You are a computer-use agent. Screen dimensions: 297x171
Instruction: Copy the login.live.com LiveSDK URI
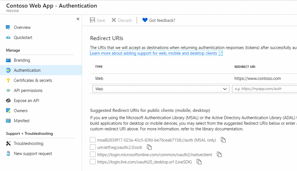[199, 162]
